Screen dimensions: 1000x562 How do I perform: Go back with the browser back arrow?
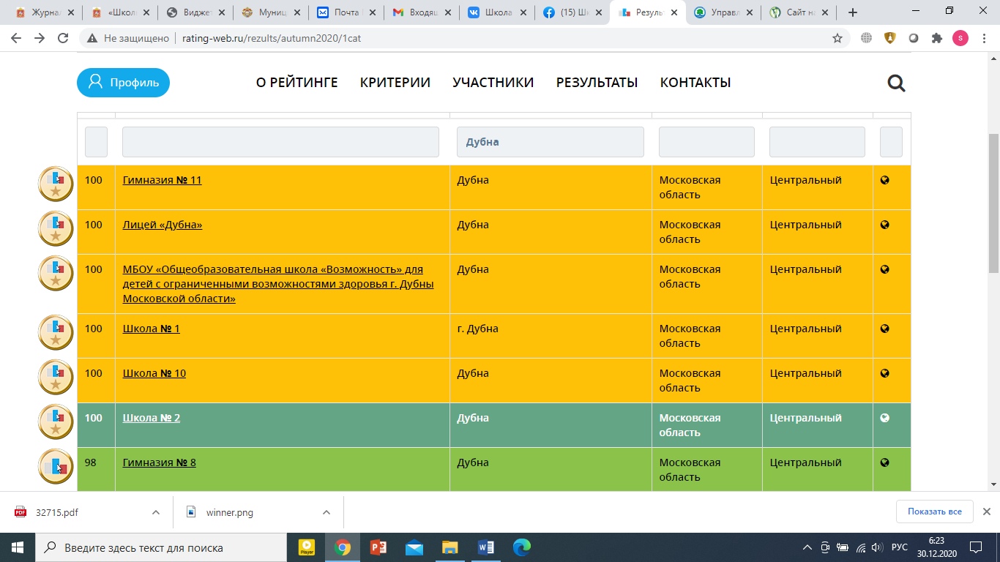pos(17,38)
